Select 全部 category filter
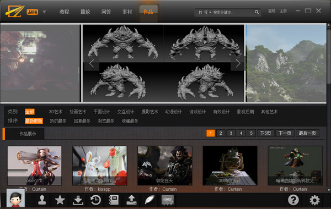The width and height of the screenshot is (331, 209). [30, 112]
